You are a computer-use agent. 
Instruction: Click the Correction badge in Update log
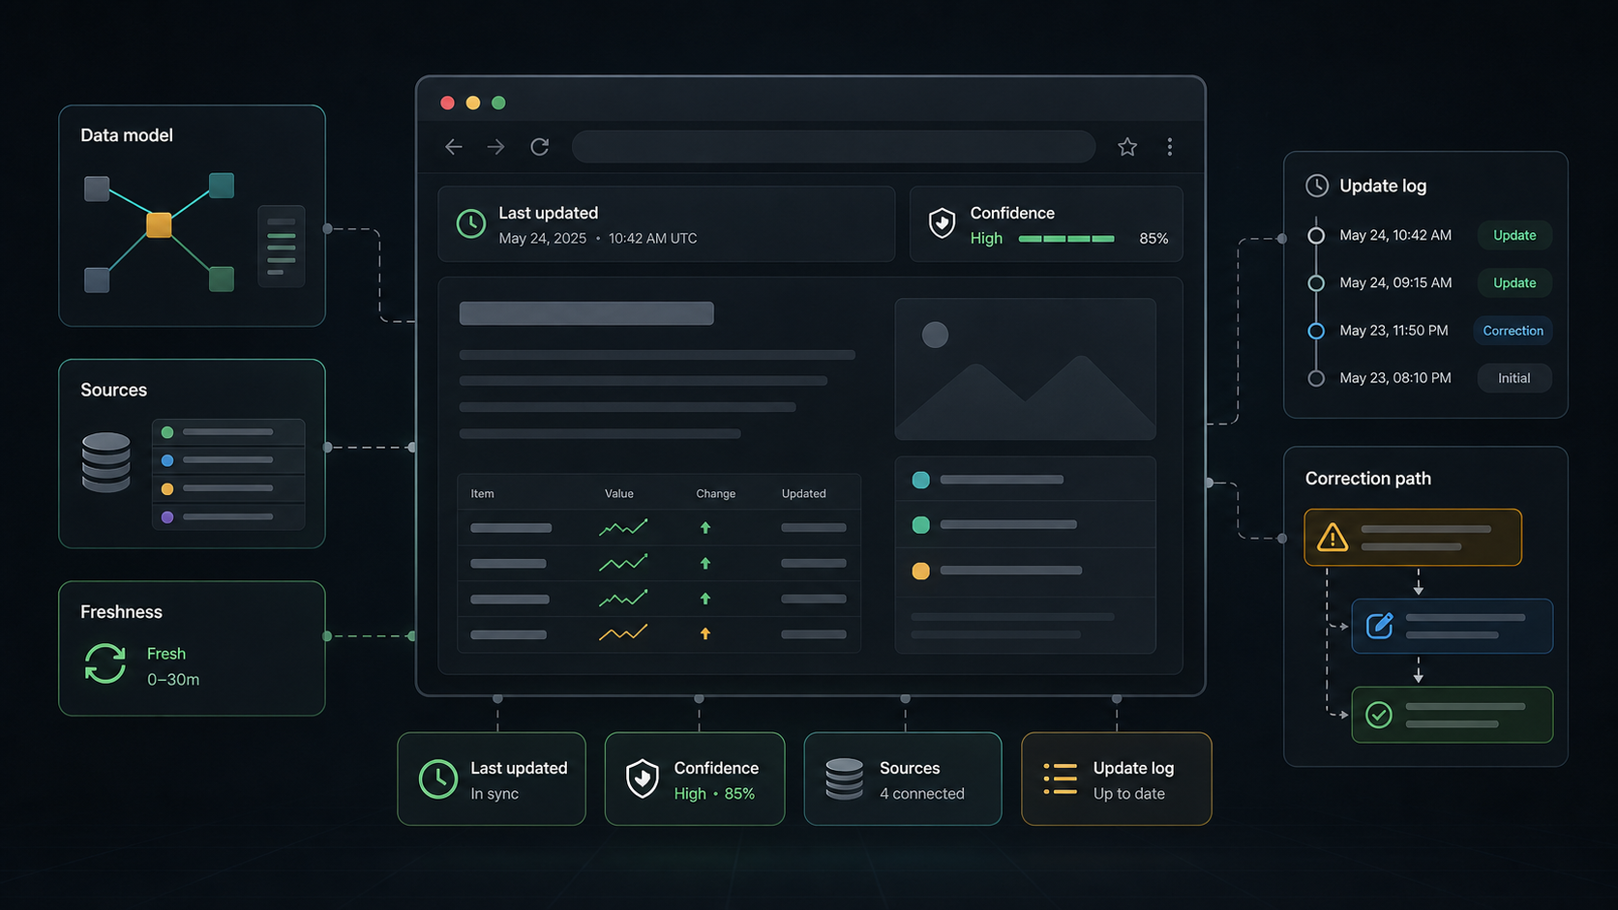(1513, 331)
